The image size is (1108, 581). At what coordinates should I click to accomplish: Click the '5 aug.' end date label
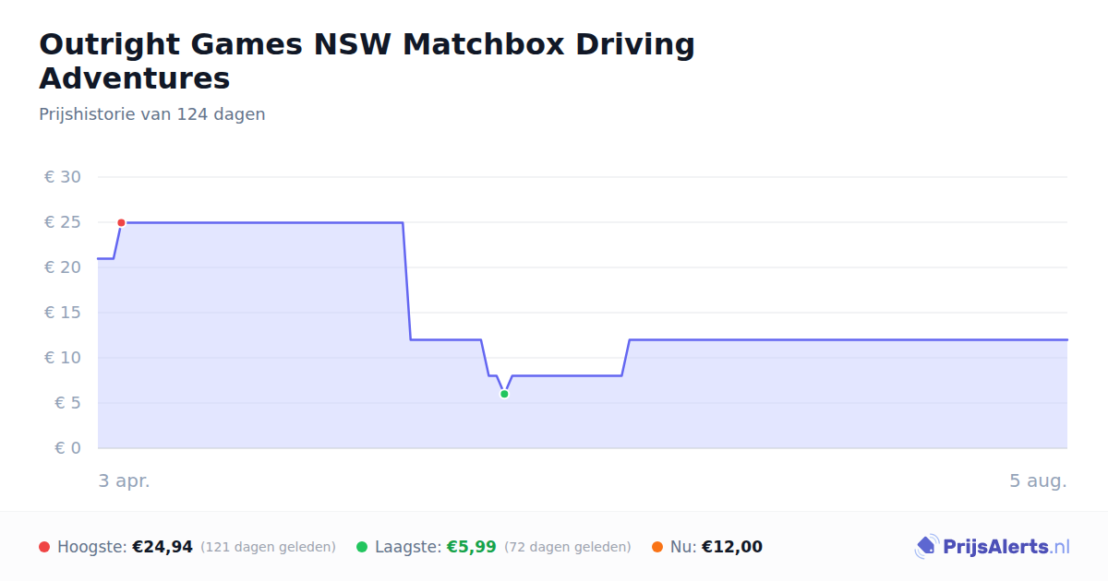point(1038,481)
